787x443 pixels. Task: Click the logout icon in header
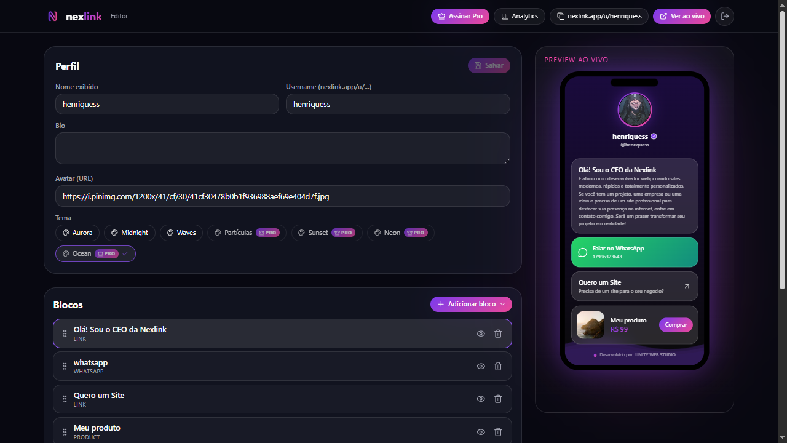[x=725, y=16]
